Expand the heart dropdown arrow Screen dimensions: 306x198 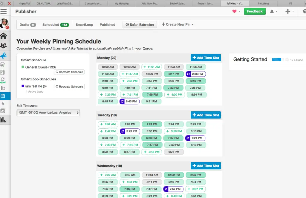tap(239, 11)
